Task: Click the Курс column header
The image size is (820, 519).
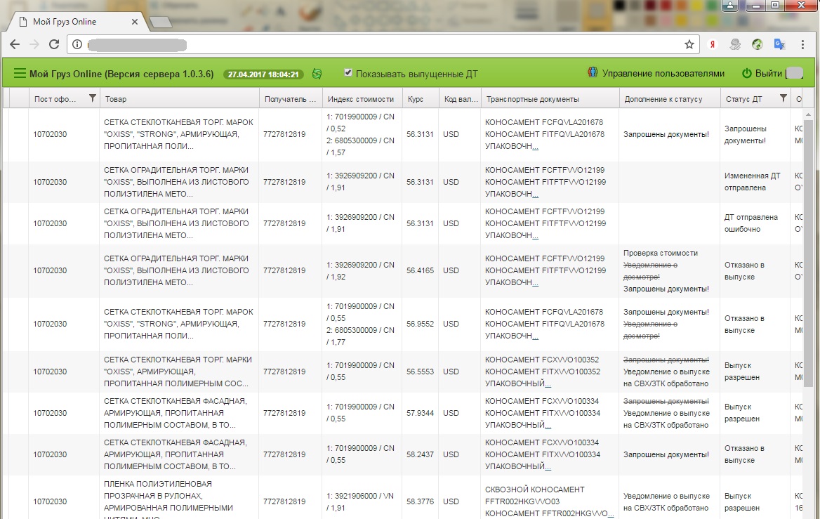Action: tap(421, 99)
